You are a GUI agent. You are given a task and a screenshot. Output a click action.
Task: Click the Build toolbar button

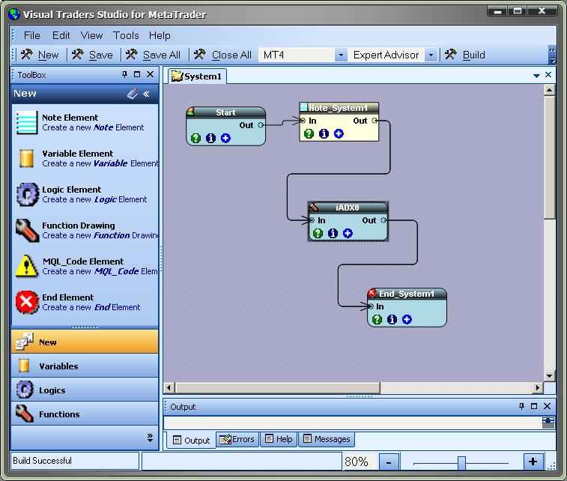coord(465,55)
